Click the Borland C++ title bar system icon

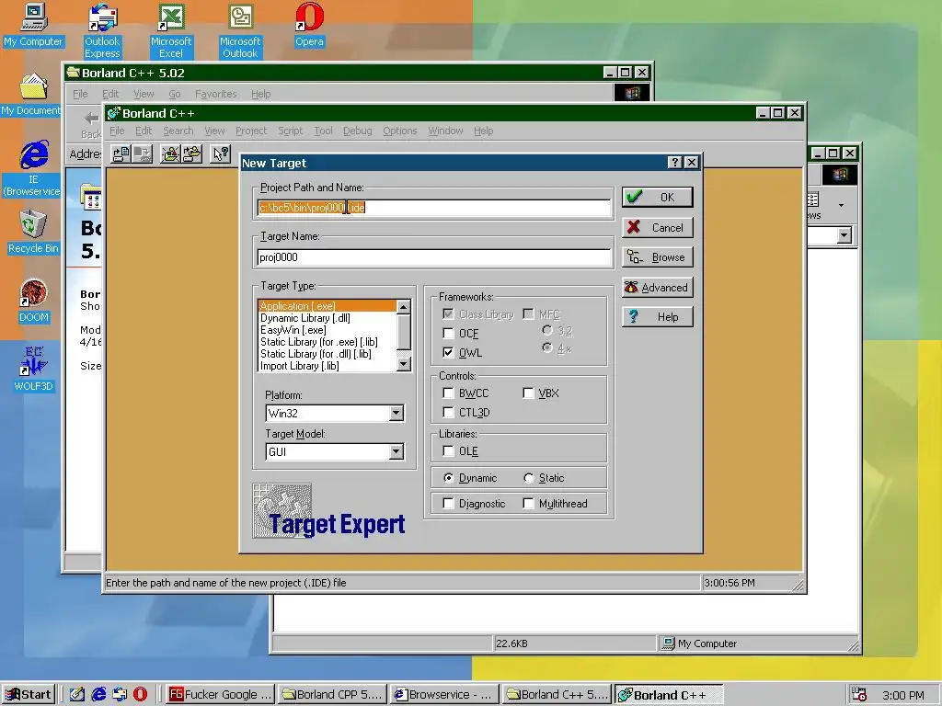coord(113,113)
